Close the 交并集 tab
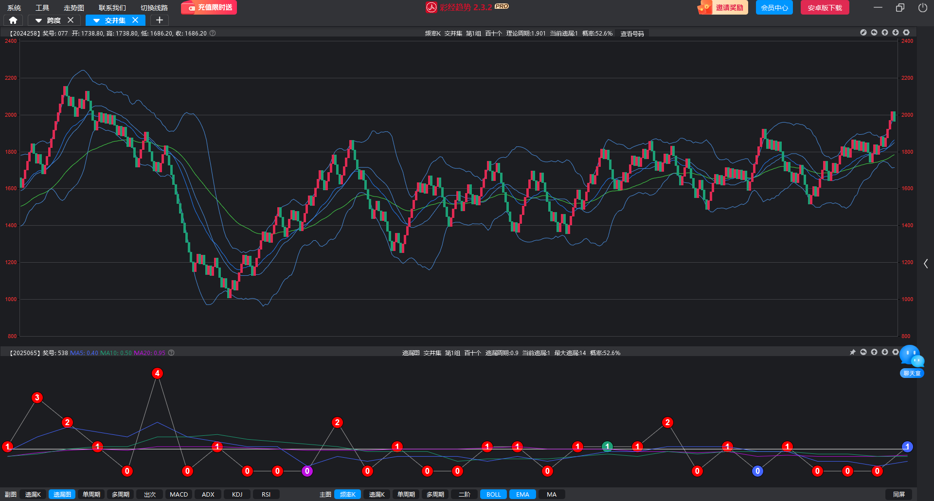The width and height of the screenshot is (934, 501). point(135,20)
